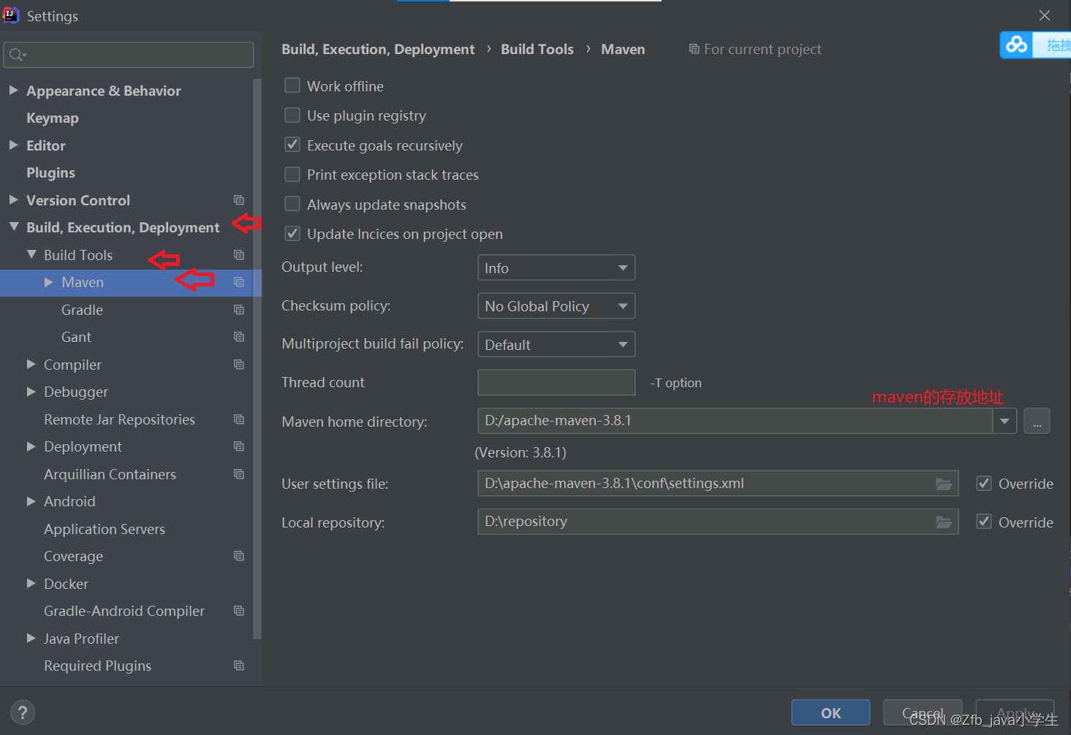Click the Apply button
The width and height of the screenshot is (1071, 735).
pyautogui.click(x=1015, y=712)
